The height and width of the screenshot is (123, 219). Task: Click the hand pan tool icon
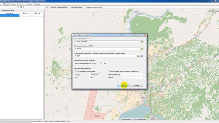(x=18, y=7)
